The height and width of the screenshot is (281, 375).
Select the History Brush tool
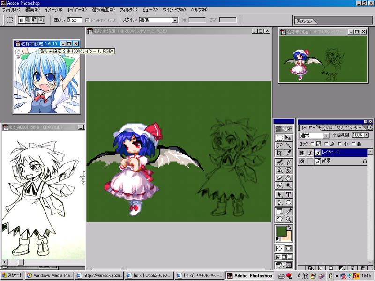[x=288, y=170]
